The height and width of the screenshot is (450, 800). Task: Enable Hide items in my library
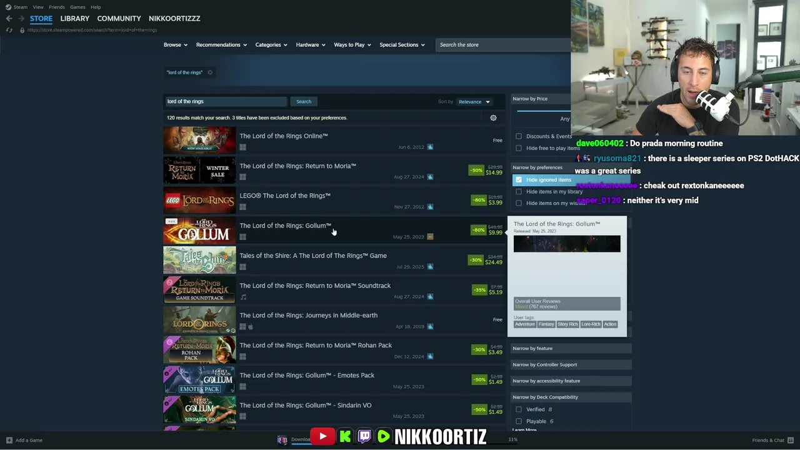pos(519,192)
